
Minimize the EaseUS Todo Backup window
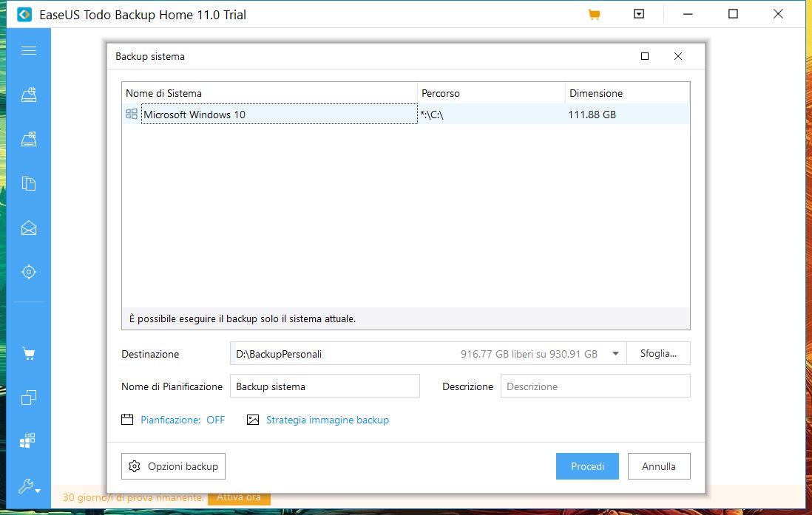coord(688,14)
